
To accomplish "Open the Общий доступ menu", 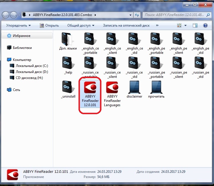I will coord(81,25).
